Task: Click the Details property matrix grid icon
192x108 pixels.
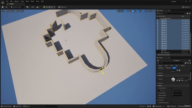Action: pyautogui.click(x=186, y=63)
